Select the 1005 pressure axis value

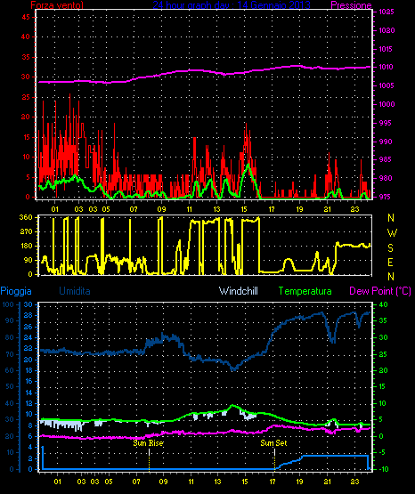coord(387,85)
